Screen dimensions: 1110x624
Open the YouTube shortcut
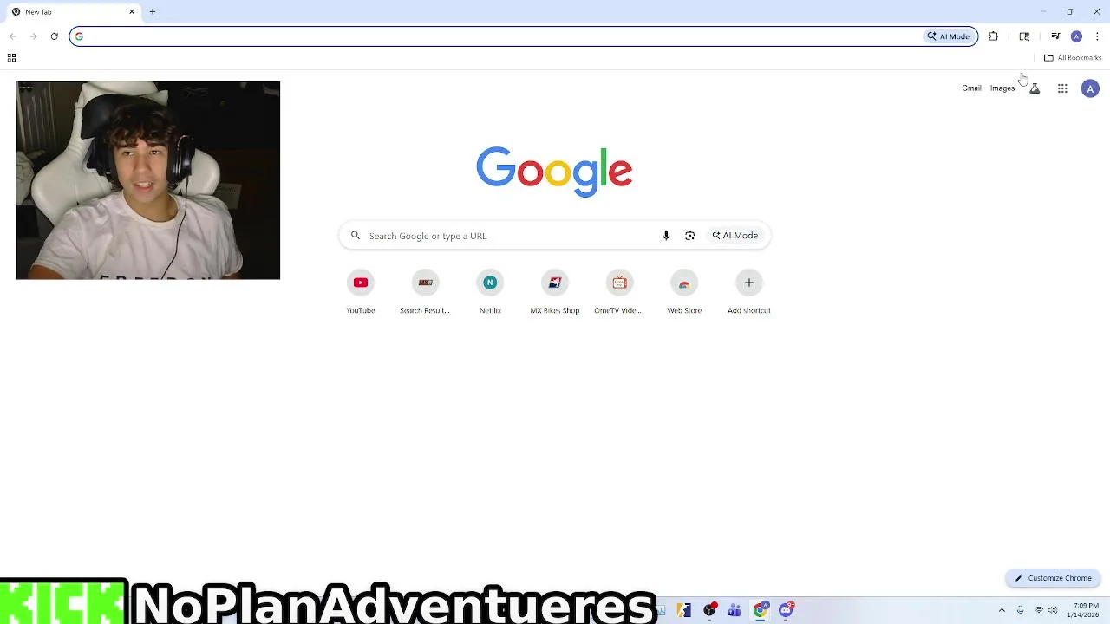[361, 293]
